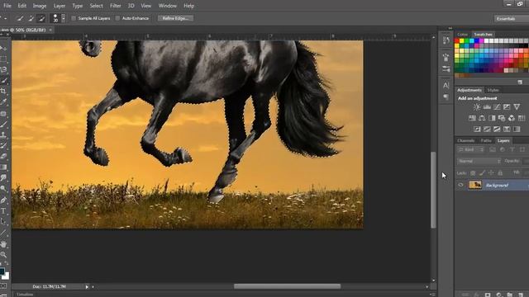
Task: Select the Pen tool
Action: pos(3,200)
